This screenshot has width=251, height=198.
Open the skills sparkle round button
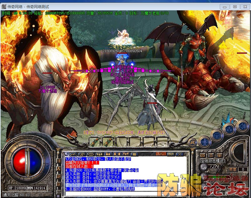click(x=229, y=128)
